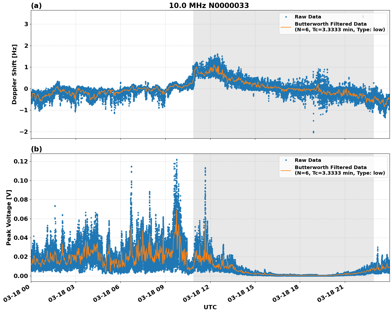Toggle Butterworth Filtered Data visibility in panel (a)
392x313 pixels.
[330, 25]
